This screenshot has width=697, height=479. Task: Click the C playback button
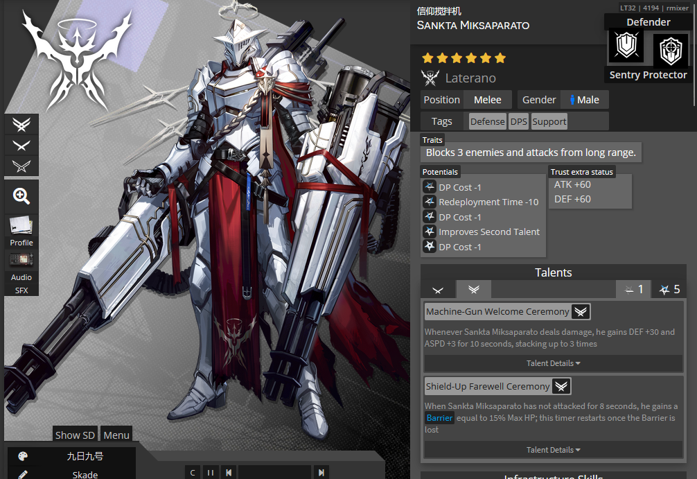[x=193, y=472]
